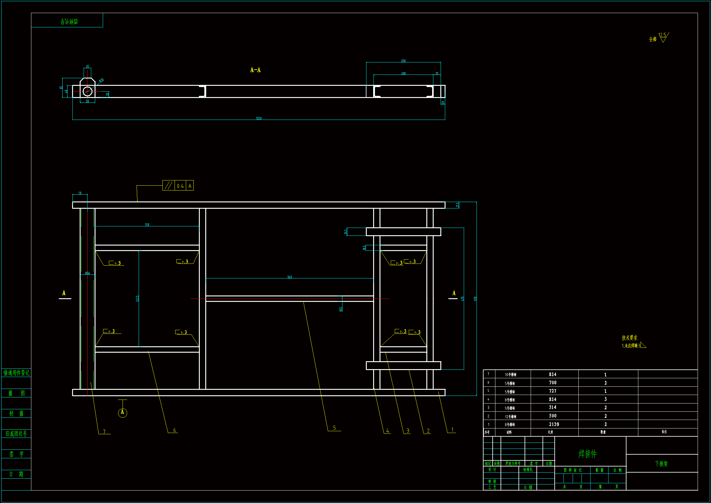Click part balloon number 5
Screen dimensions: 711x503
335,428
